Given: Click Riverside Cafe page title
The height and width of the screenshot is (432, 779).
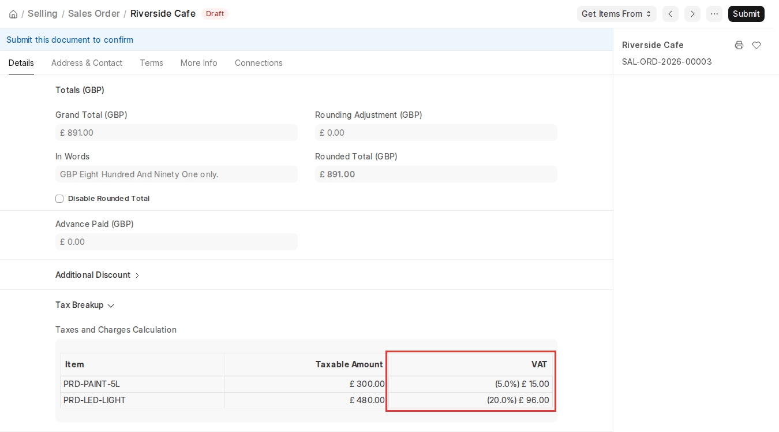Looking at the screenshot, I should pos(163,13).
